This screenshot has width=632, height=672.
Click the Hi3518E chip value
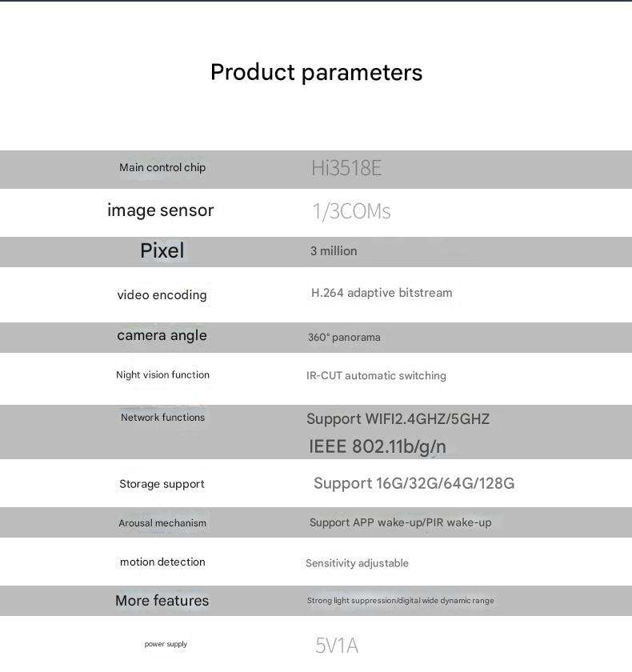(346, 168)
